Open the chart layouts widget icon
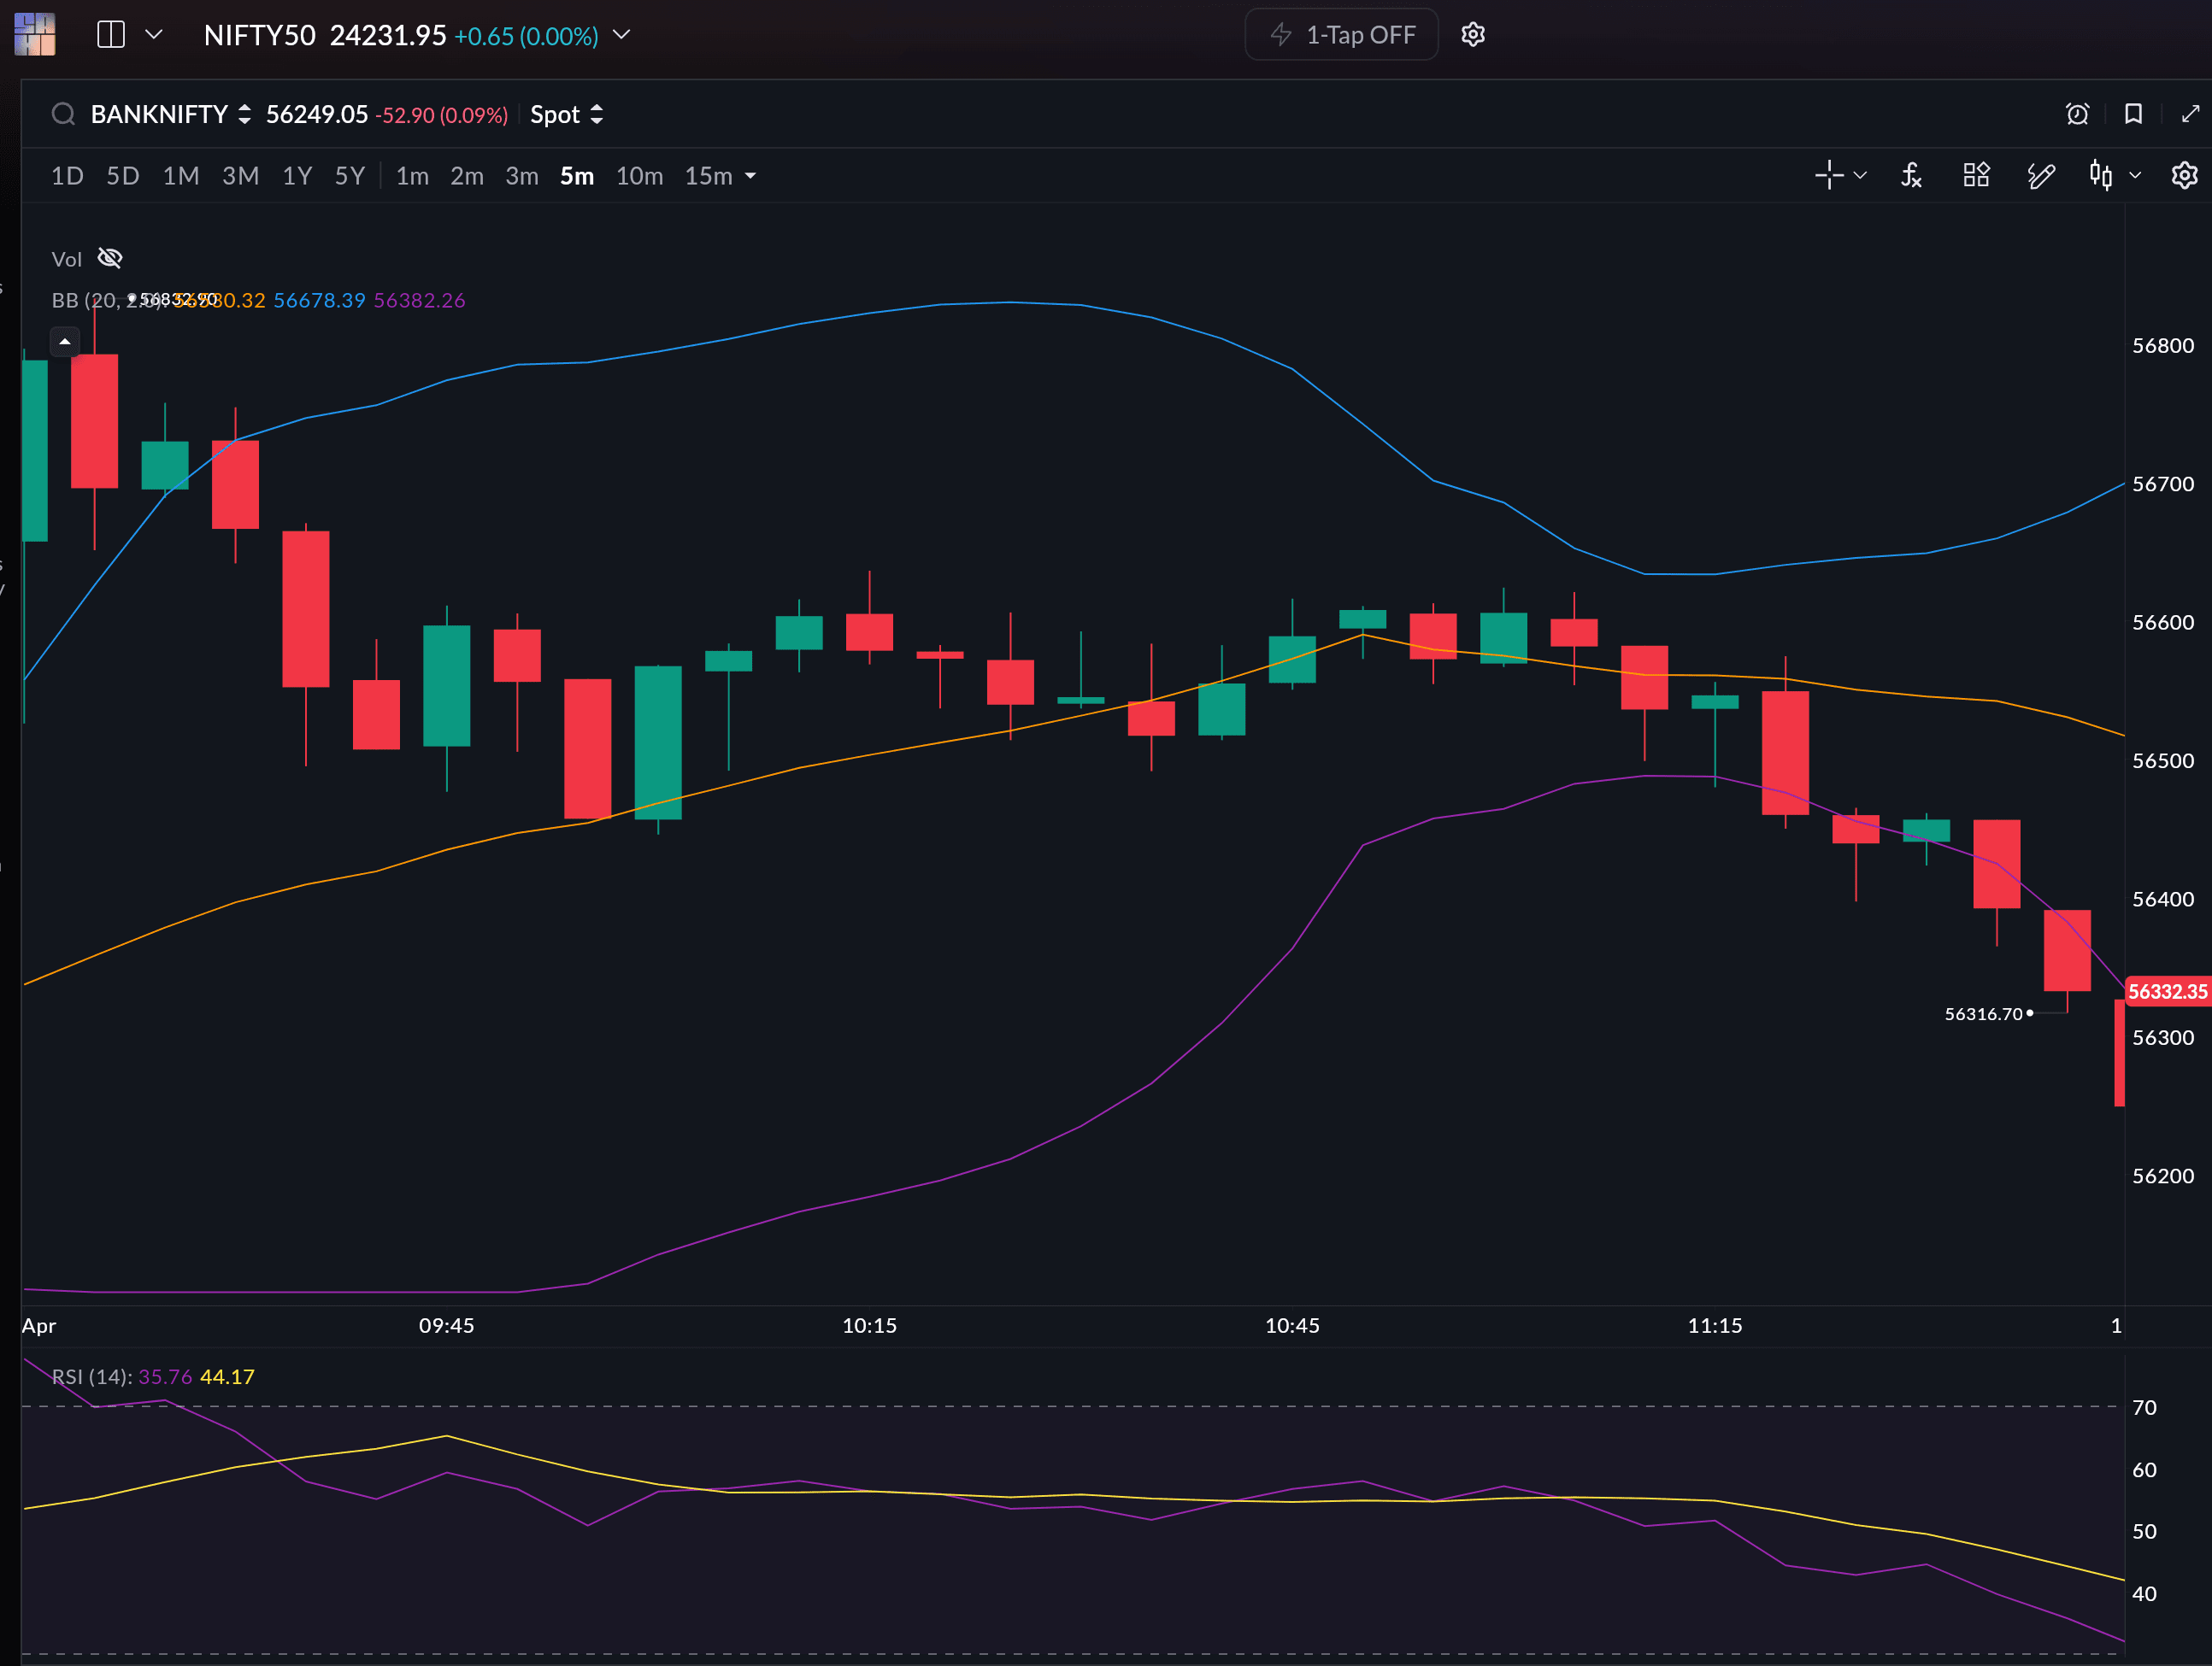Image resolution: width=2212 pixels, height=1666 pixels. pyautogui.click(x=1976, y=176)
